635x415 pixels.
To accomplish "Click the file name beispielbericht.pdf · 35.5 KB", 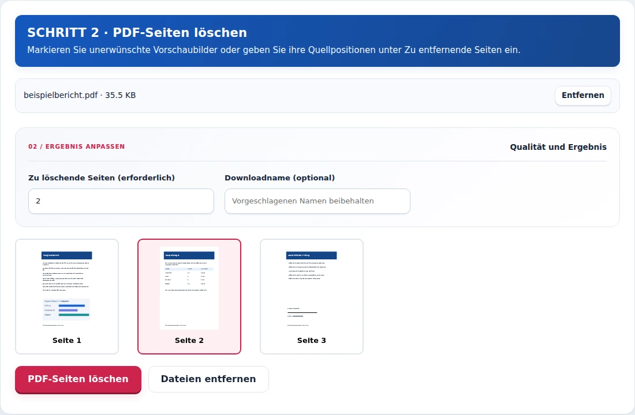I will [80, 96].
